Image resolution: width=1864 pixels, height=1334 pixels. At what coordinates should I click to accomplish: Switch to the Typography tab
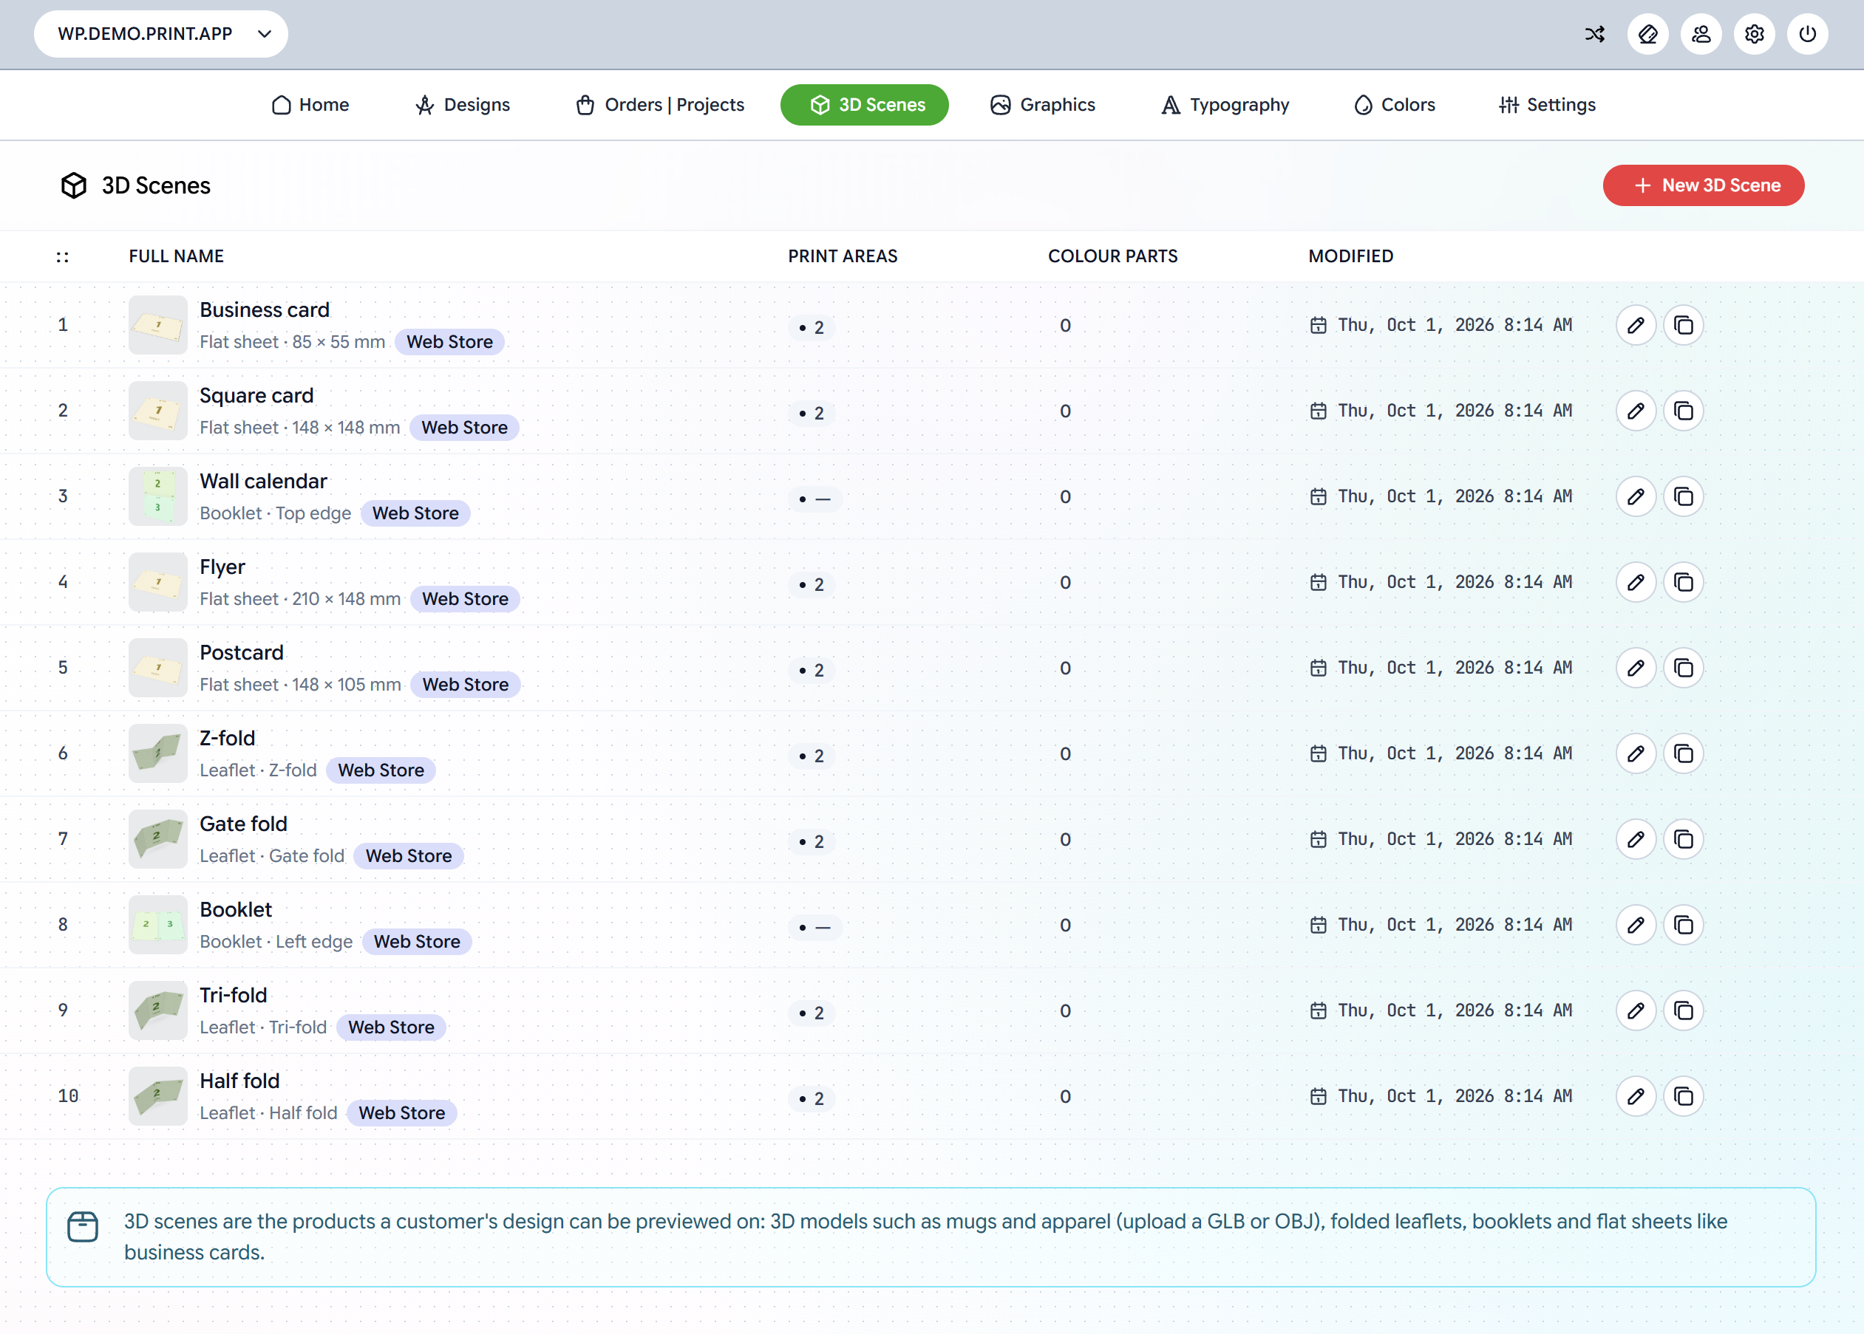[x=1225, y=105]
